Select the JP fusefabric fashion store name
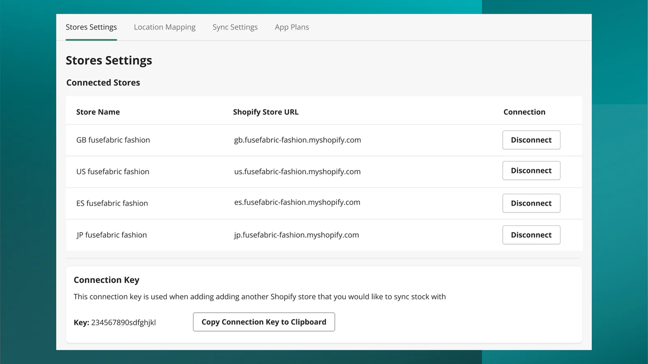 click(112, 235)
